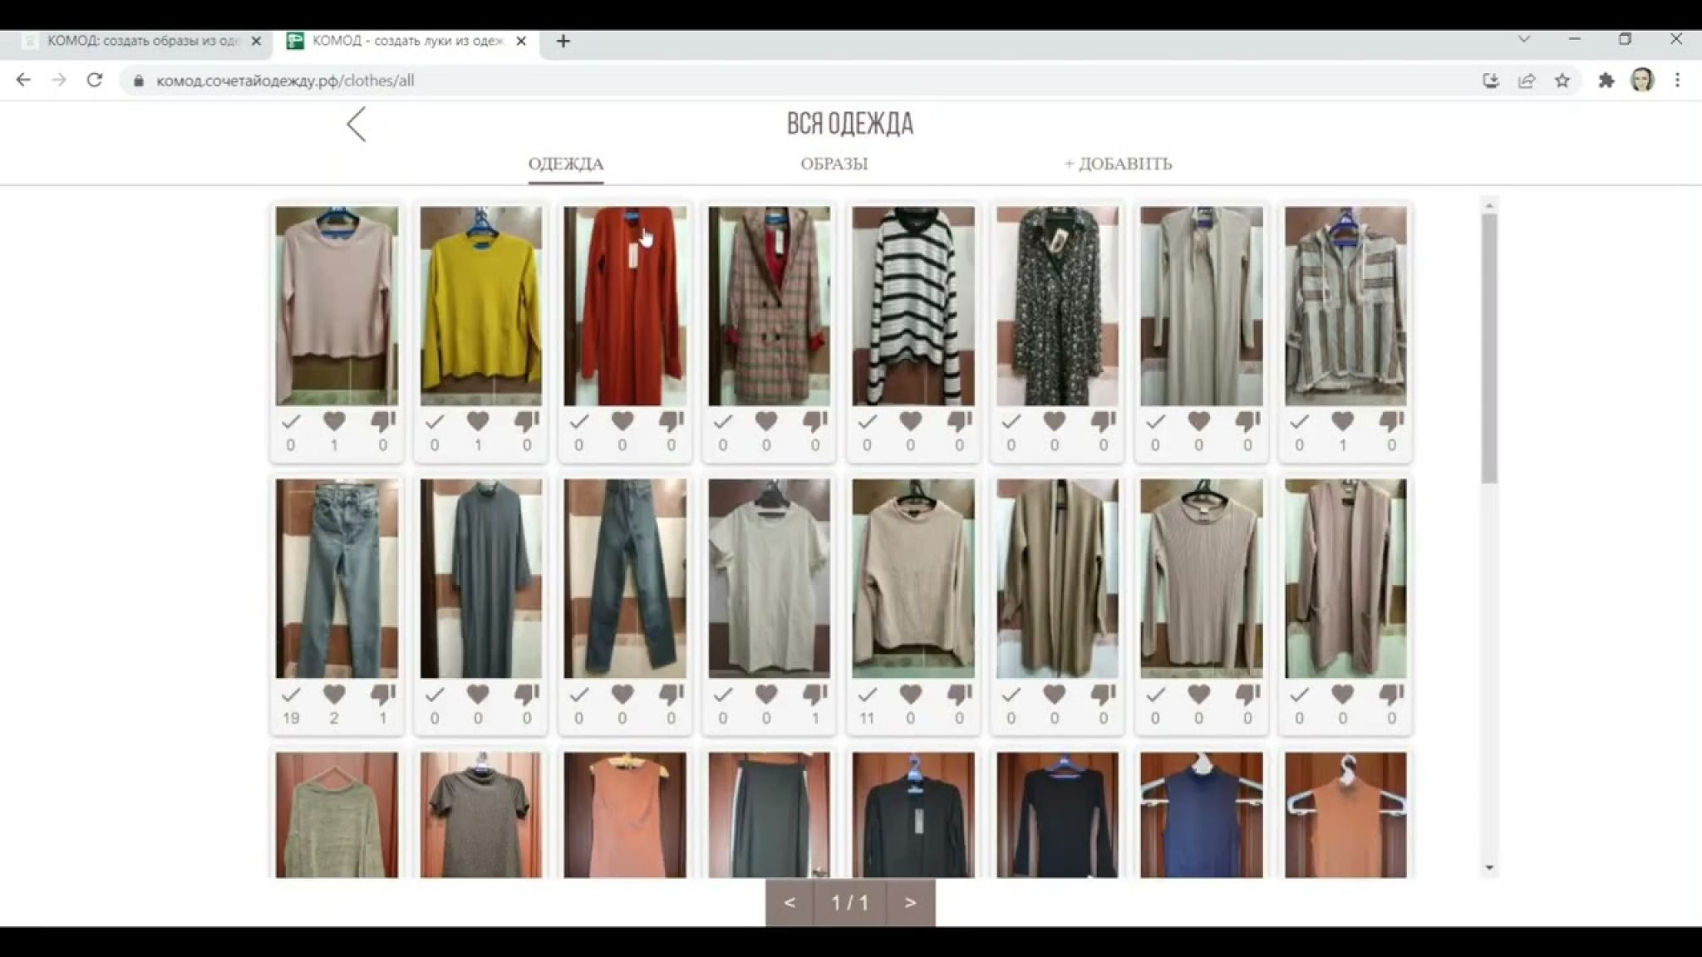Go to previous page with < button
This screenshot has width=1702, height=957.
click(790, 902)
